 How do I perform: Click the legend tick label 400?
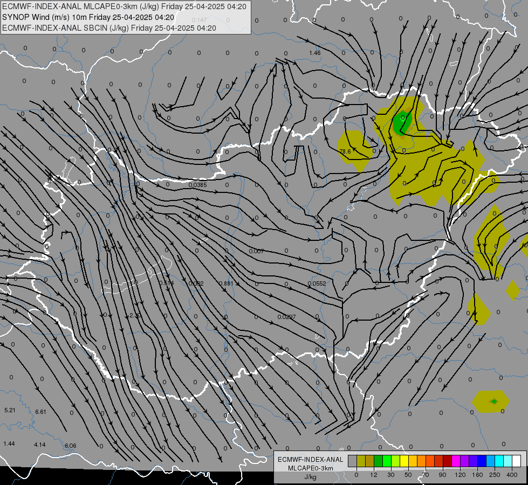coord(512,475)
